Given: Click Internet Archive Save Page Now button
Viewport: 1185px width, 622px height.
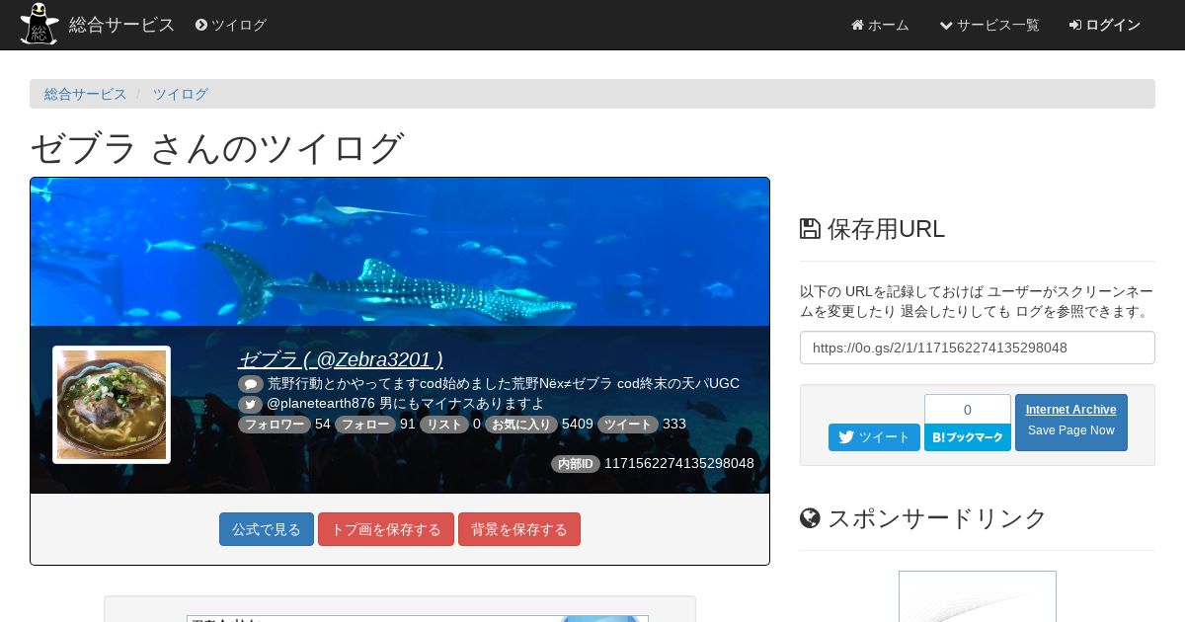Looking at the screenshot, I should [x=1071, y=423].
